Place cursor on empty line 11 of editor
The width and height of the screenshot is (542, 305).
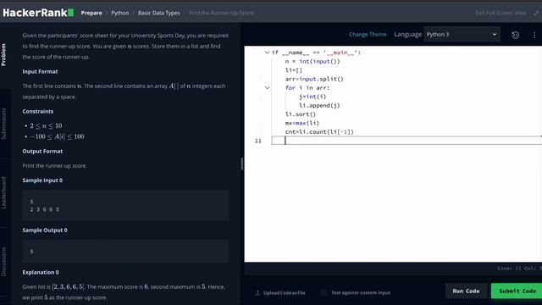coord(406,141)
